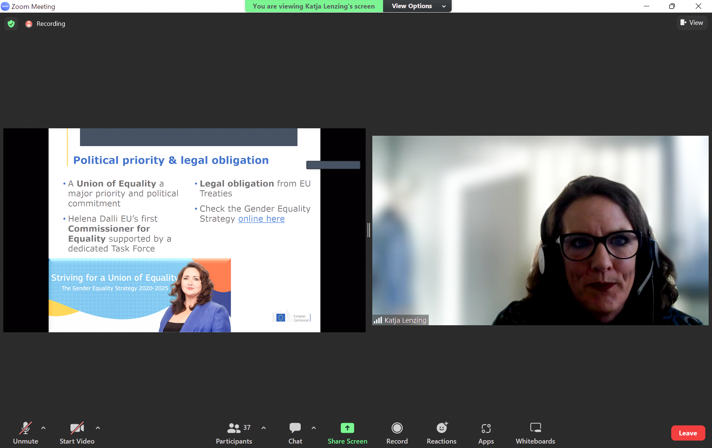Unmute the microphone
The height and width of the screenshot is (448, 712).
tap(25, 432)
